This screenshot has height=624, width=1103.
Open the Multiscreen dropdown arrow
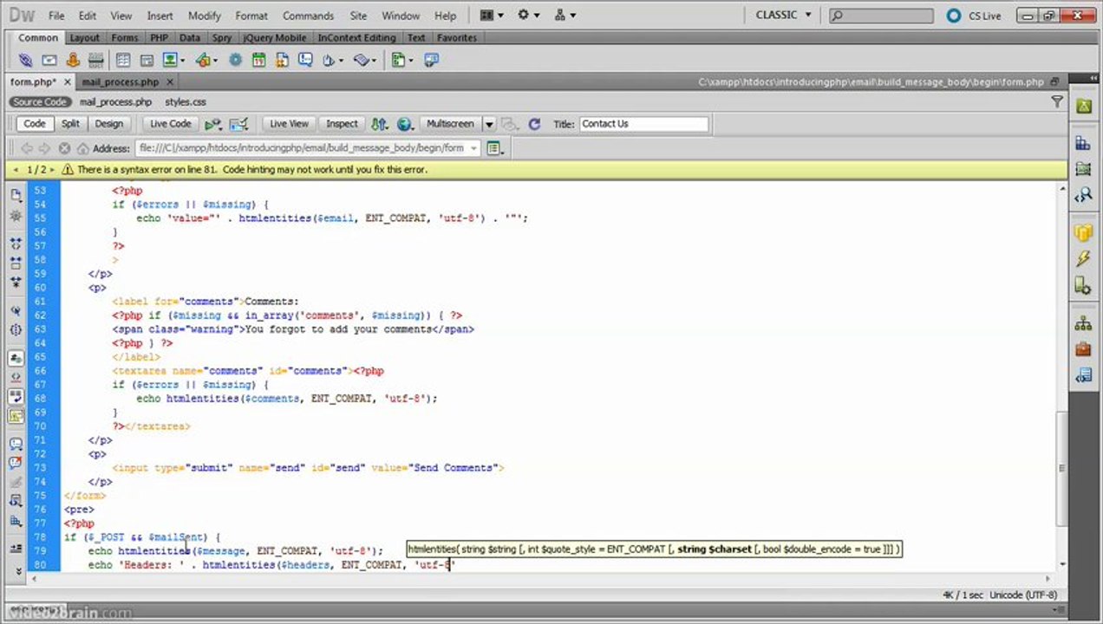[x=489, y=124]
